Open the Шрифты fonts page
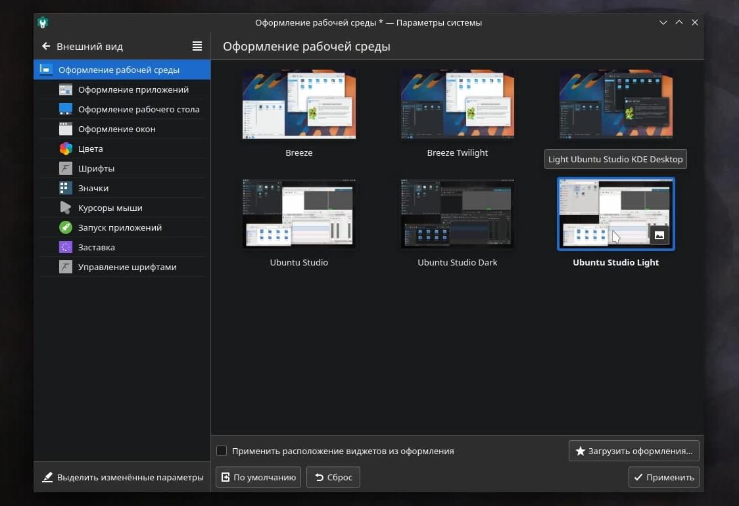The width and height of the screenshot is (739, 506). (122, 169)
